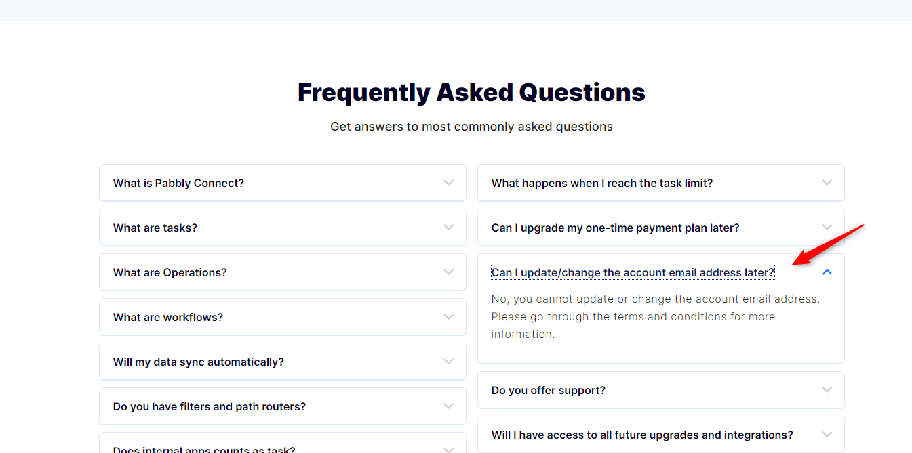Viewport: 912px width, 453px height.
Task: Click the chevron for "Can I upgrade my one-time payment plan later?"
Action: click(827, 228)
